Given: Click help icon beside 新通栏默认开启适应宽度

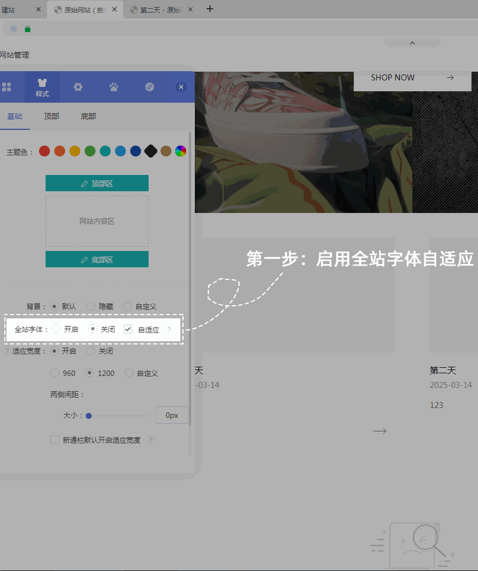Looking at the screenshot, I should coord(151,440).
